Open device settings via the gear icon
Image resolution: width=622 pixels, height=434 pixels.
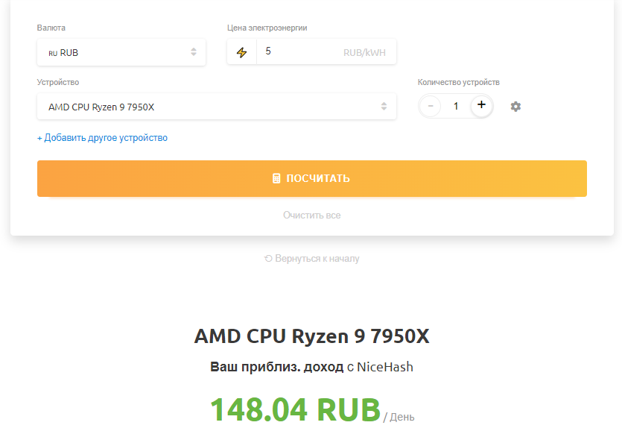pyautogui.click(x=515, y=107)
